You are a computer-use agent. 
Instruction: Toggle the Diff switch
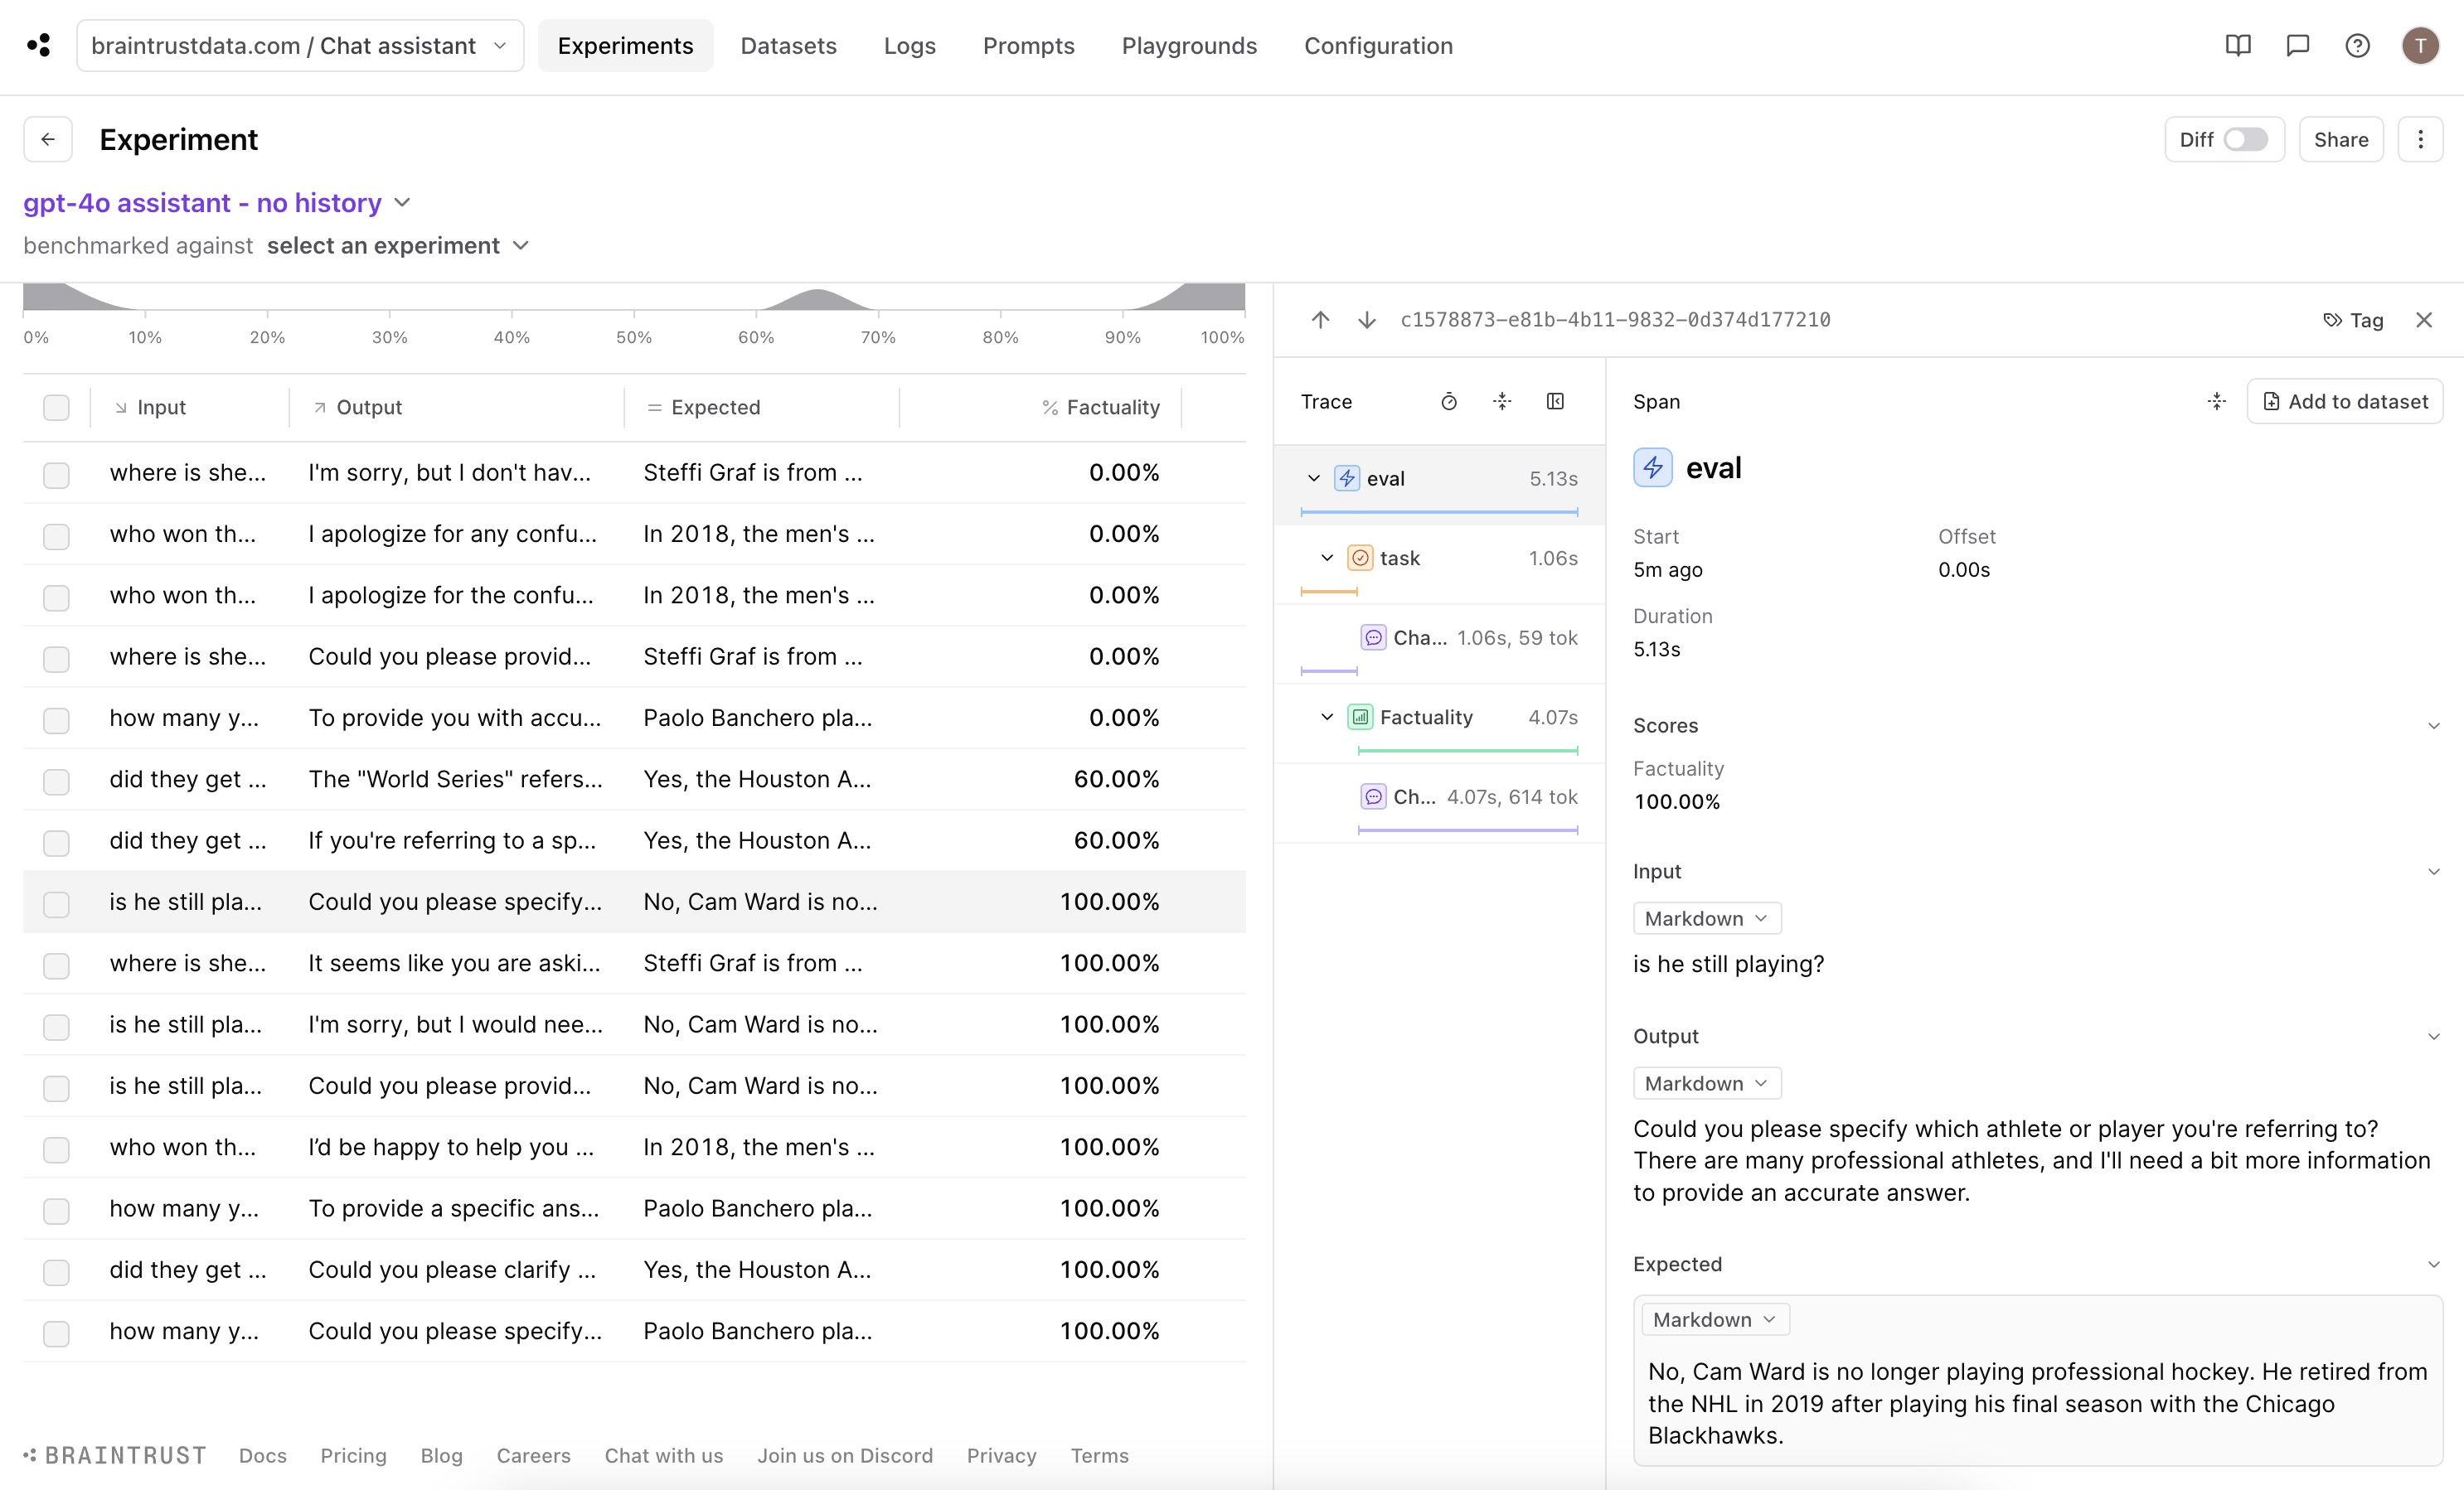(2244, 140)
